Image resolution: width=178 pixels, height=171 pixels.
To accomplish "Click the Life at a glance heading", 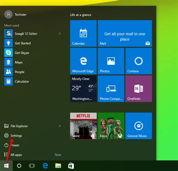I will coord(81,15).
